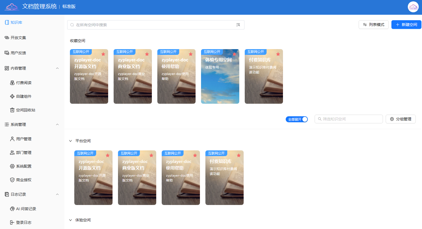Go to 用户反馈 in sidebar
422x229 pixels.
click(18, 53)
